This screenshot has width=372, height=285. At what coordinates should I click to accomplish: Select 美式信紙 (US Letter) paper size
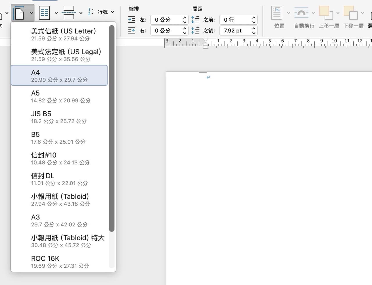(59, 34)
